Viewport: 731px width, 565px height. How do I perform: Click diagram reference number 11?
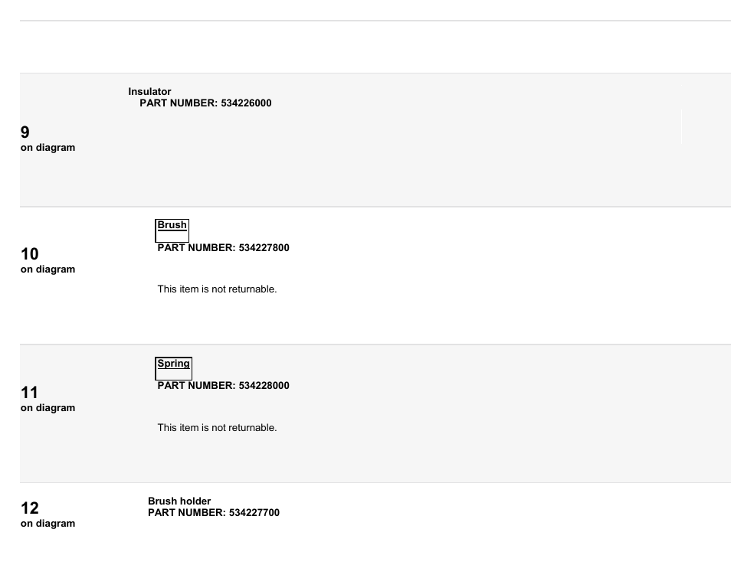tap(29, 393)
